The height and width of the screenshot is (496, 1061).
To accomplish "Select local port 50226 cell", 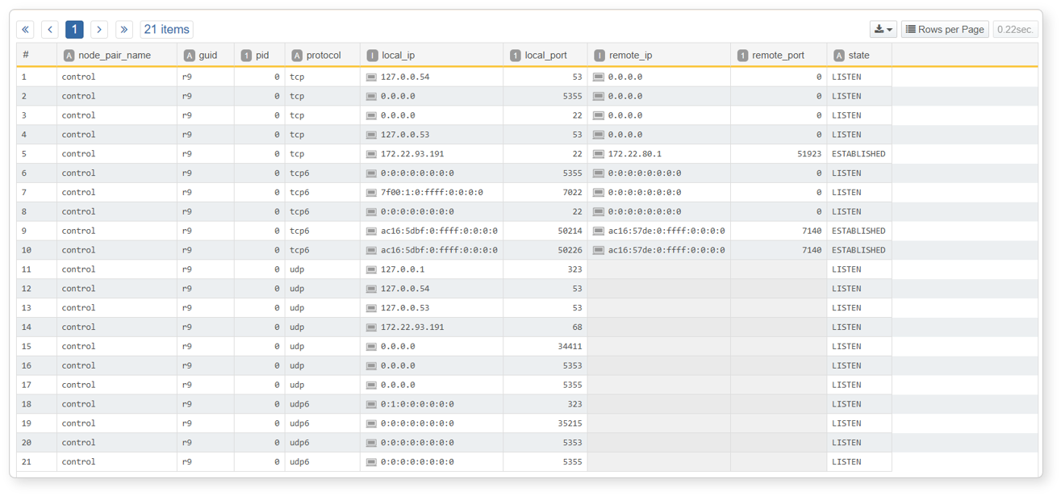I will [x=545, y=250].
